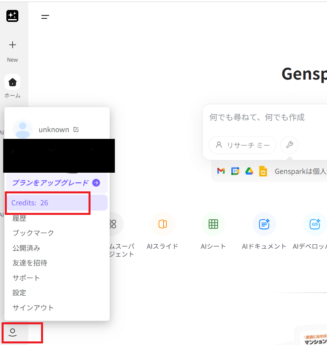Open the ホーム home icon
Image resolution: width=327 pixels, height=345 pixels.
pyautogui.click(x=12, y=82)
